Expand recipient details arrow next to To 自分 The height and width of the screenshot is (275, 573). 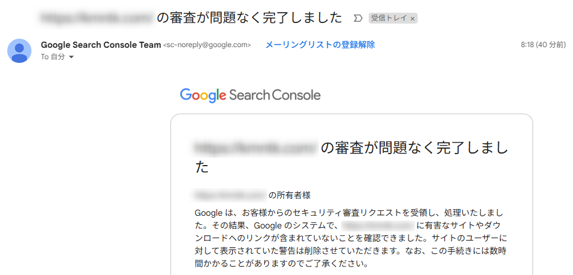(71, 57)
